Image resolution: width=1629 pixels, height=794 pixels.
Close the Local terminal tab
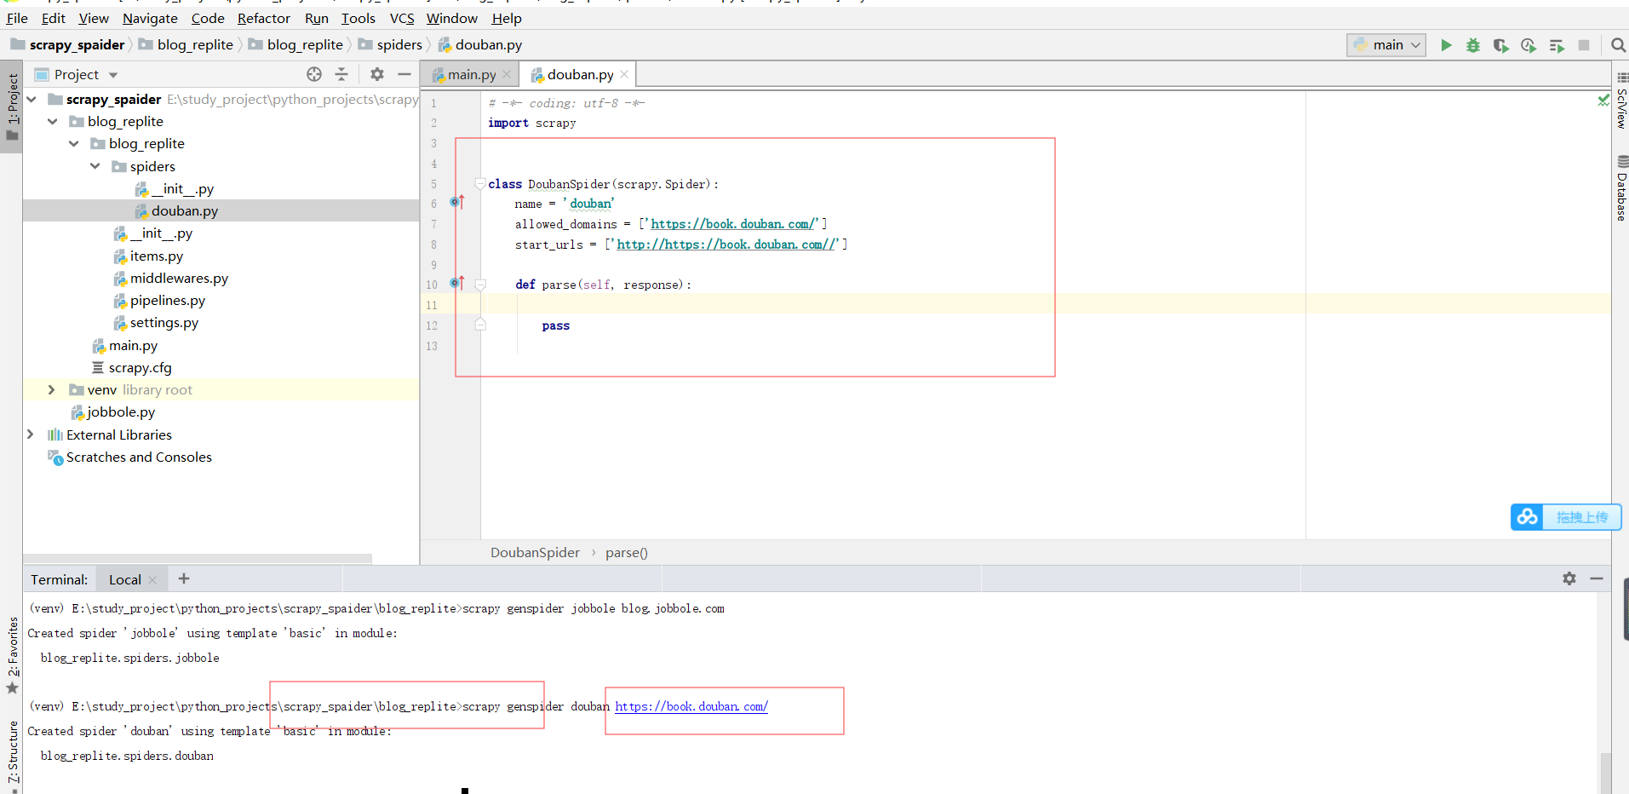coord(152,580)
